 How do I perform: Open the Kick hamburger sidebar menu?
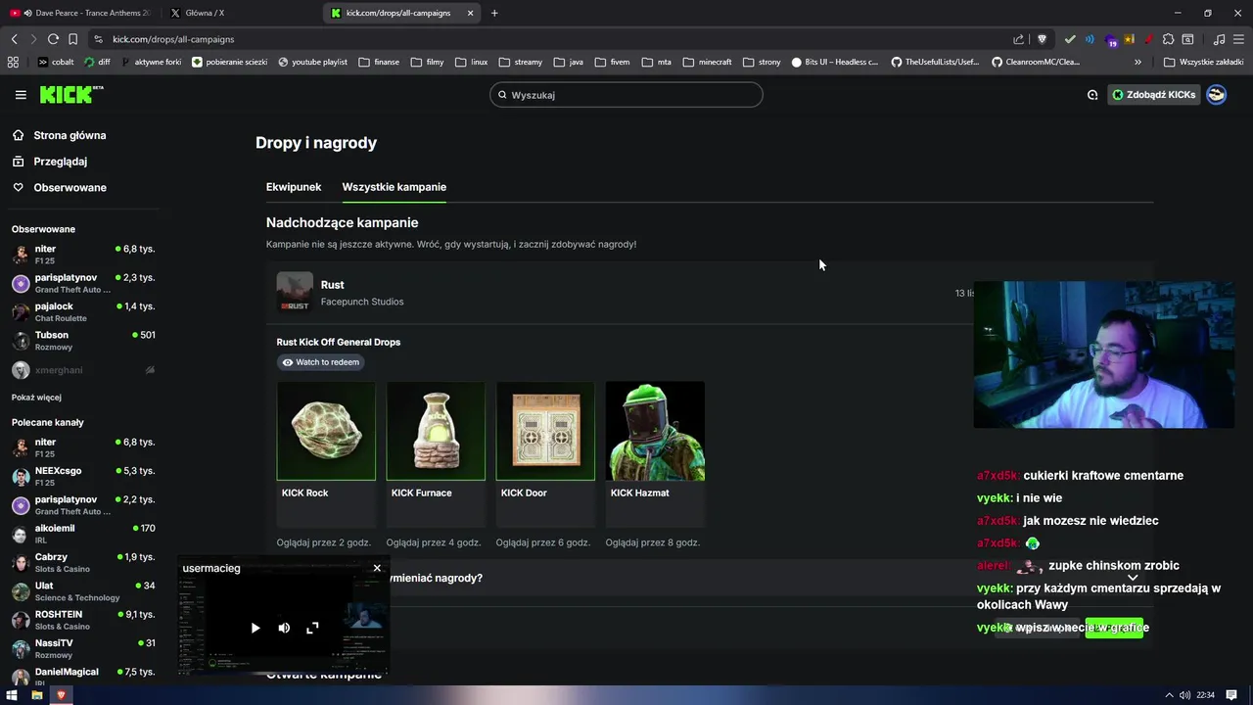tap(21, 95)
